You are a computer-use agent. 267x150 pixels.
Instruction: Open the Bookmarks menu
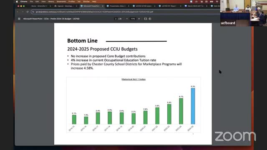point(61,2)
